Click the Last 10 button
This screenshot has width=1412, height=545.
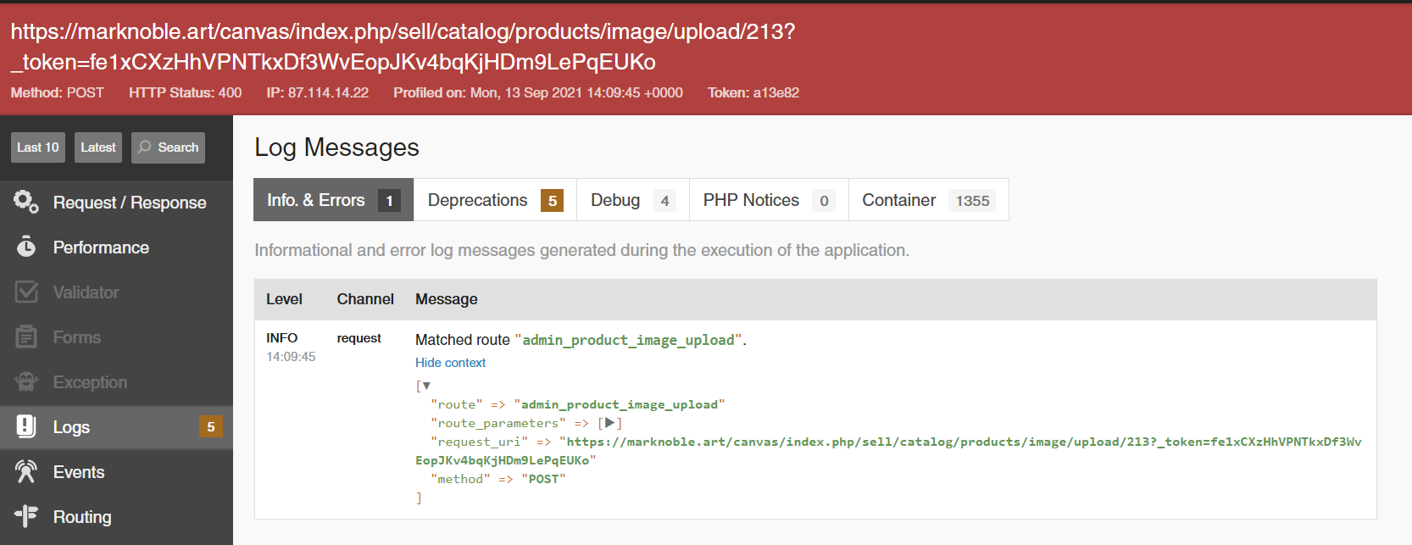pos(38,147)
